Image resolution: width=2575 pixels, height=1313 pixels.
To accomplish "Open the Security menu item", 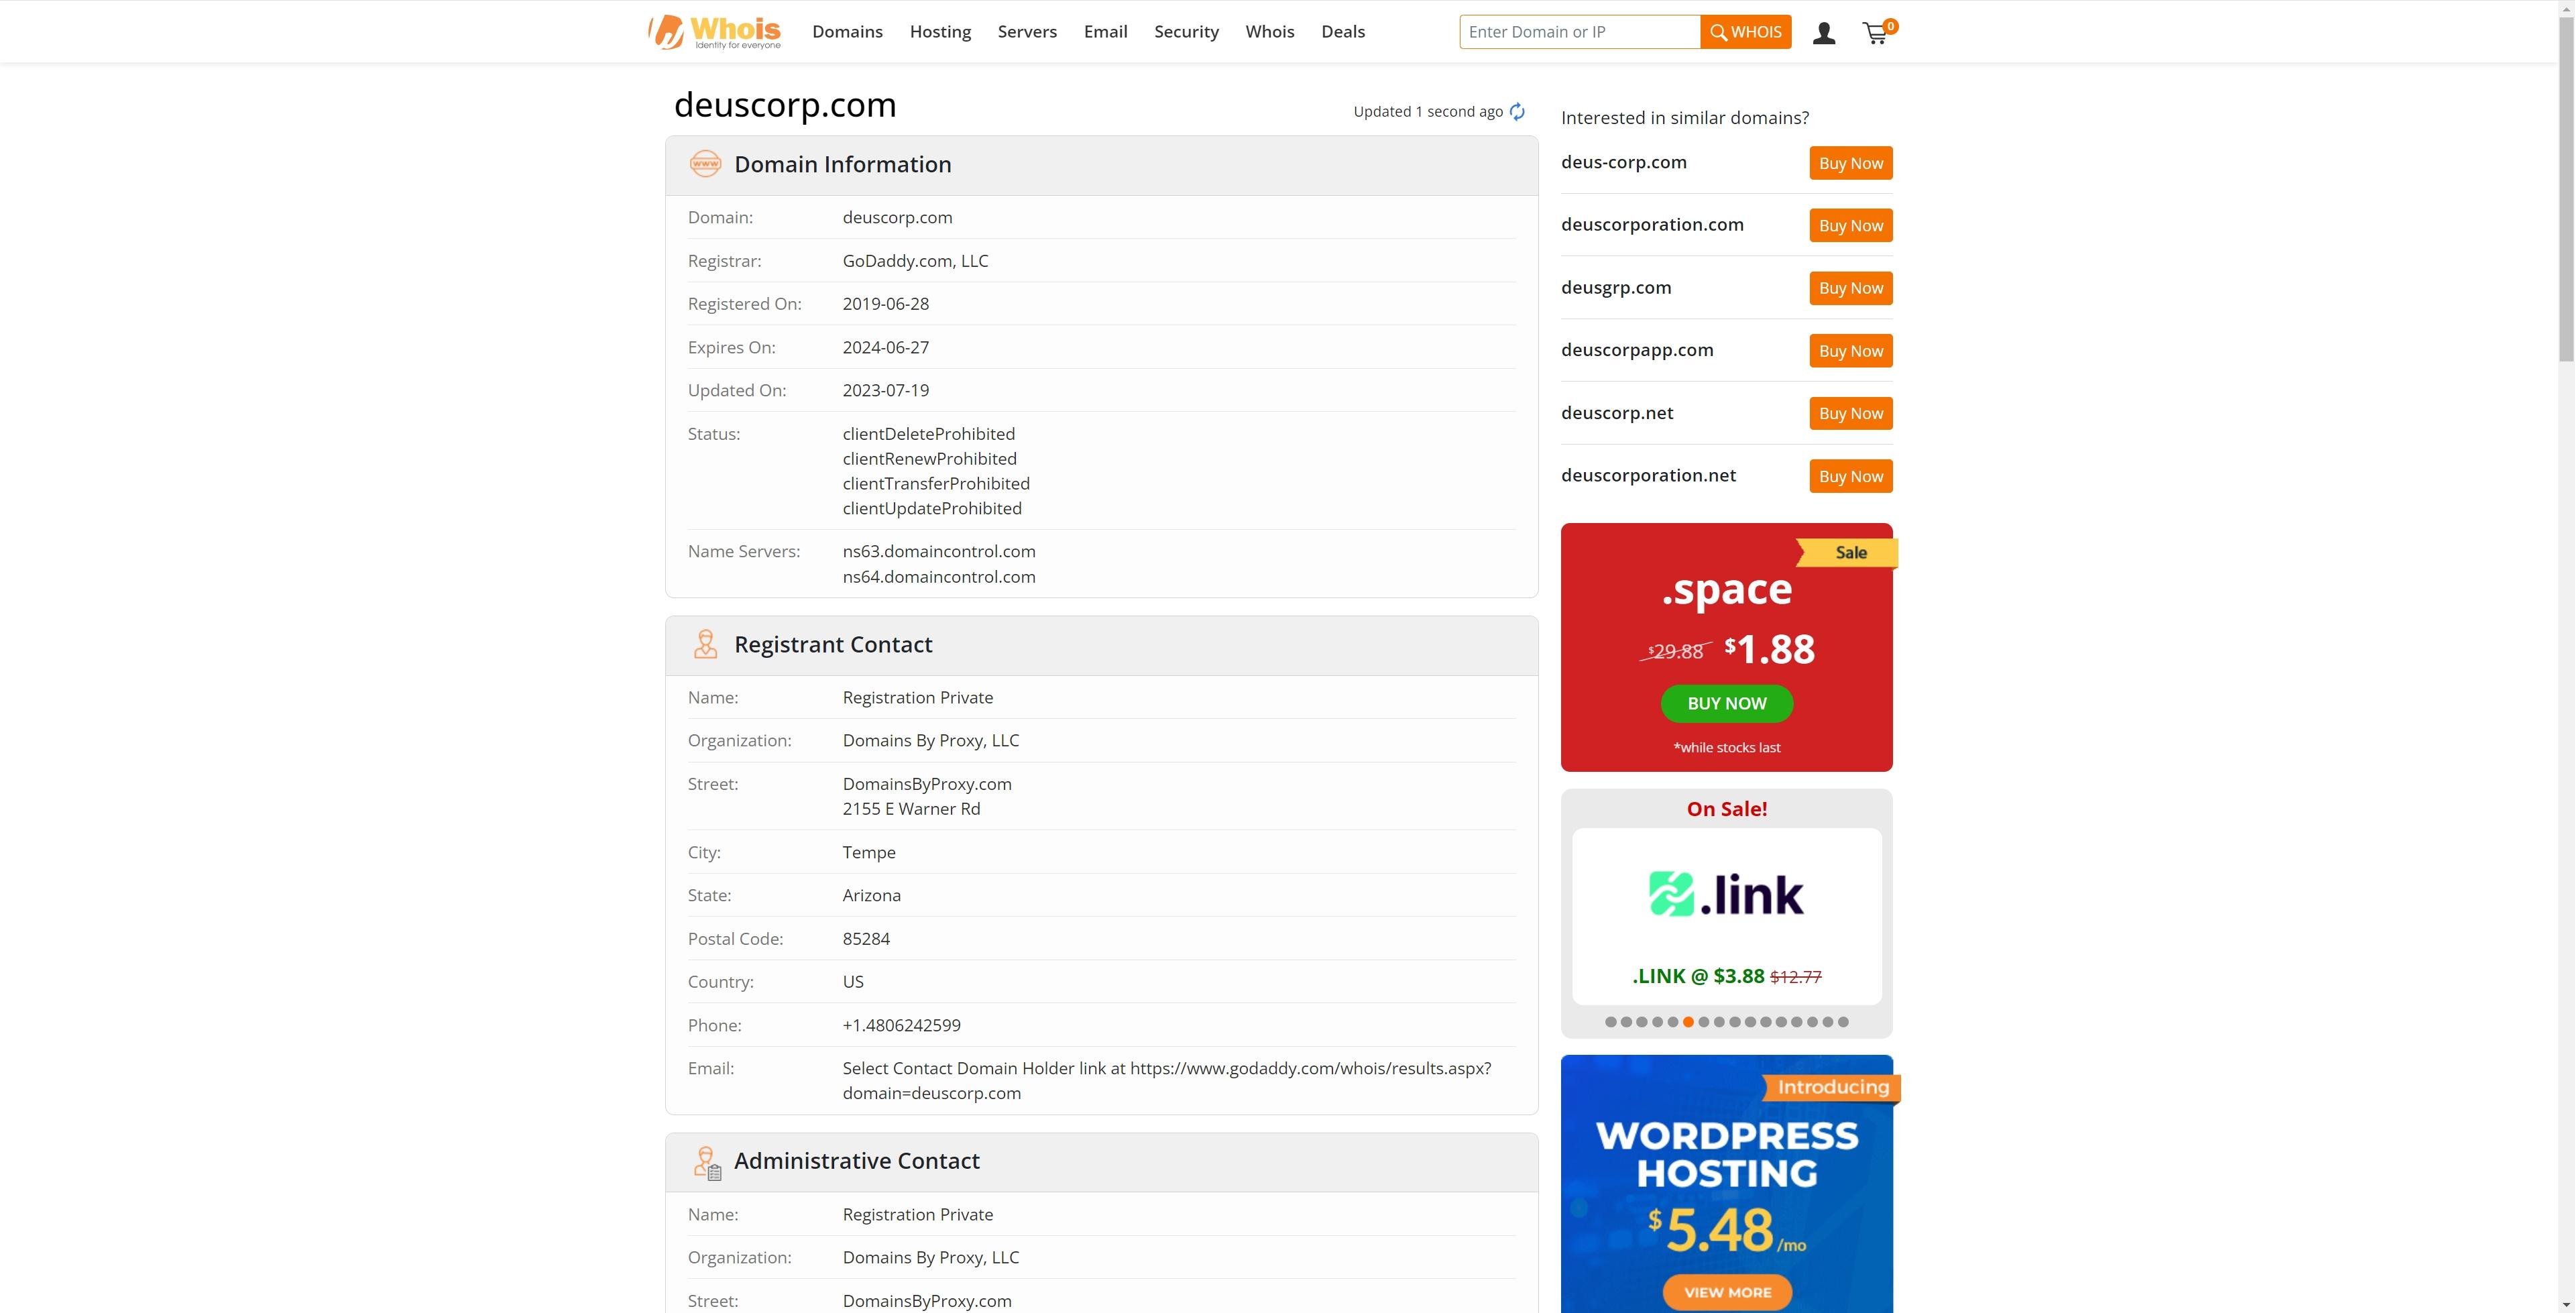I will click(1186, 30).
